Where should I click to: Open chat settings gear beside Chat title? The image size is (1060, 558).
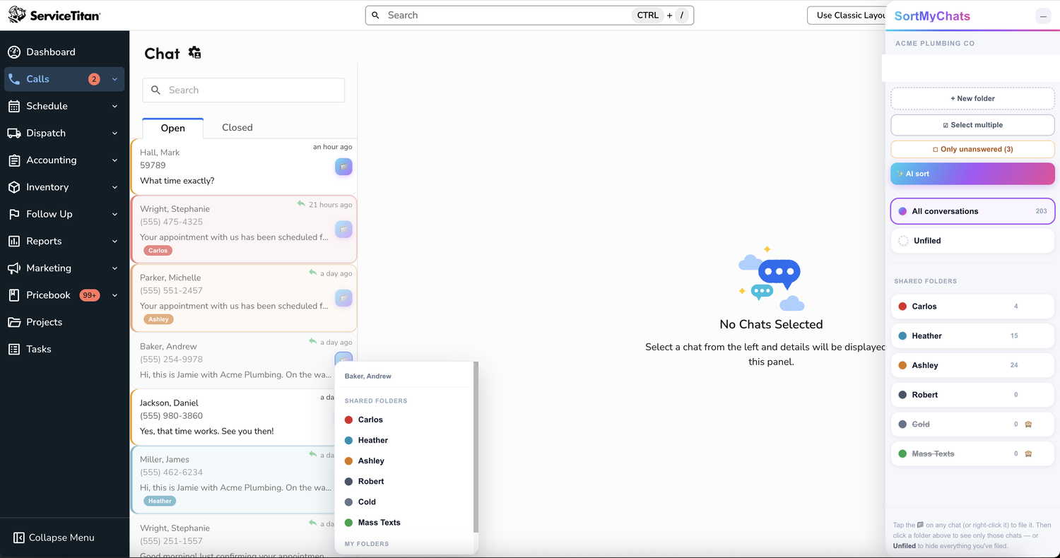point(194,53)
